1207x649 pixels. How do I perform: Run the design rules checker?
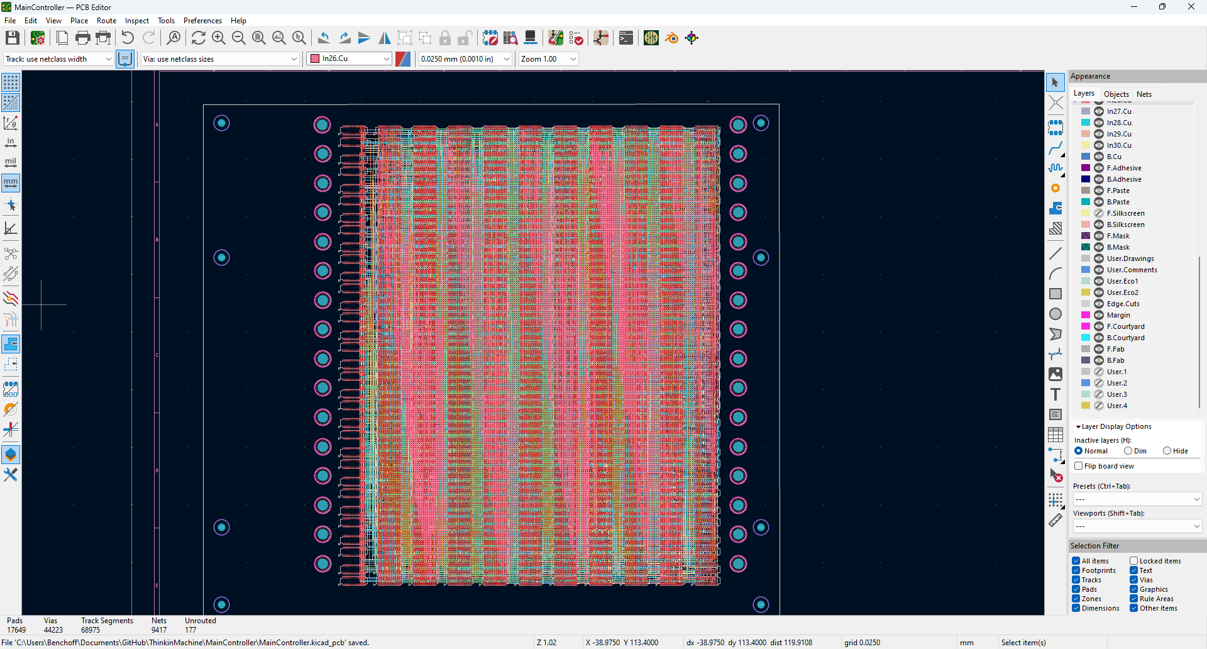tap(576, 38)
